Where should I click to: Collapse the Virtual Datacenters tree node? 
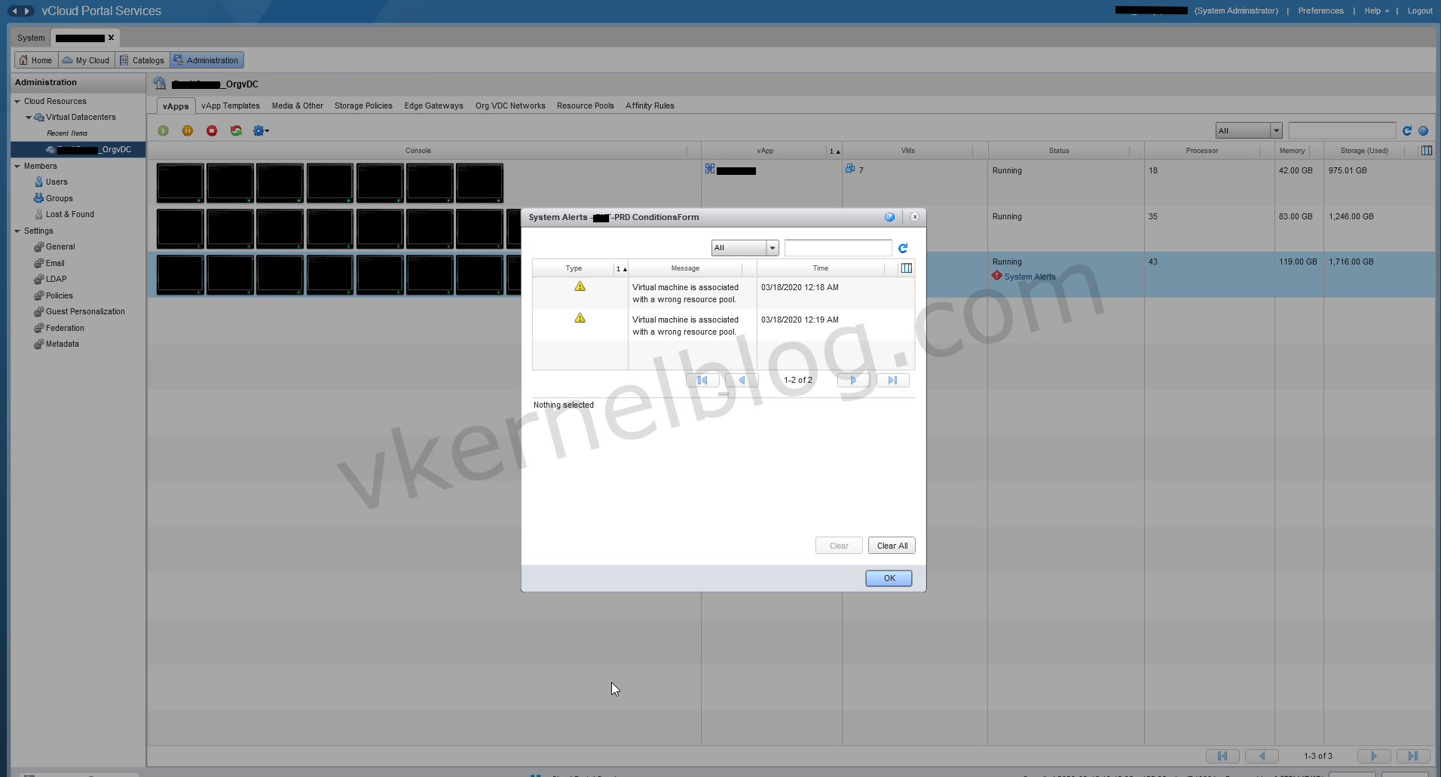[29, 117]
